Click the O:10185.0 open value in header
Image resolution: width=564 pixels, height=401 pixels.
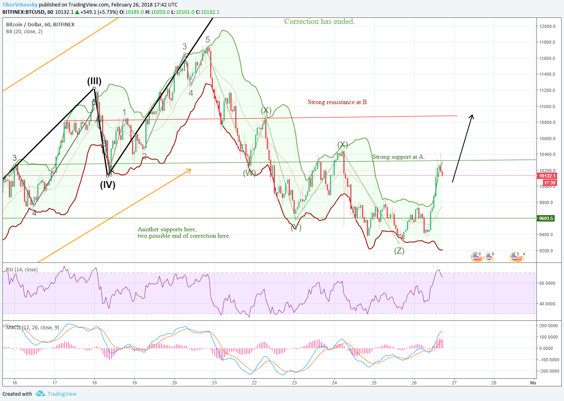click(132, 12)
